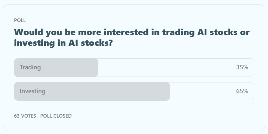Click the word "Investing" in the second option
Screen dimensions: 268x134
[32, 91]
